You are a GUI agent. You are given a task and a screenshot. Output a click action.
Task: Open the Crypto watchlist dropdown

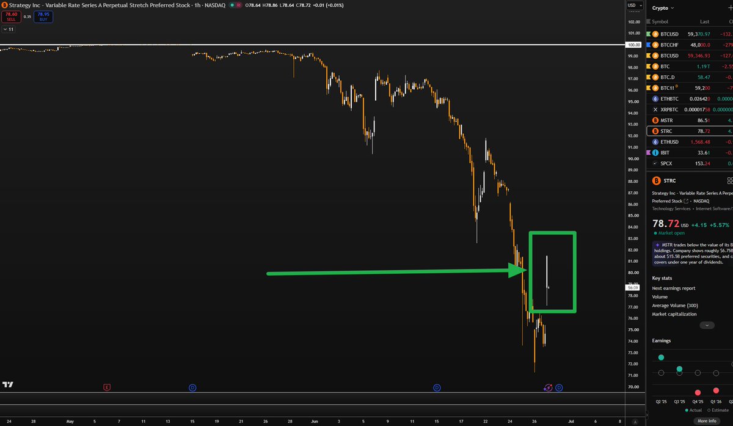point(663,8)
